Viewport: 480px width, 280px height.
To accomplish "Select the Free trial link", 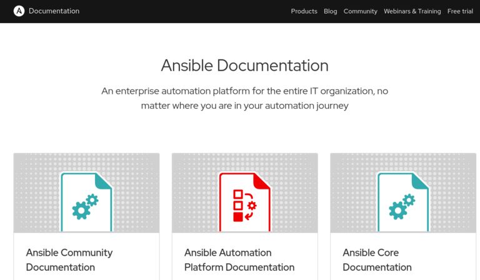I will [x=460, y=11].
